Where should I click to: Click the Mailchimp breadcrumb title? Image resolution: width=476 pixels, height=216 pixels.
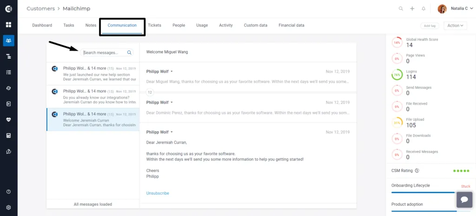pos(77,8)
